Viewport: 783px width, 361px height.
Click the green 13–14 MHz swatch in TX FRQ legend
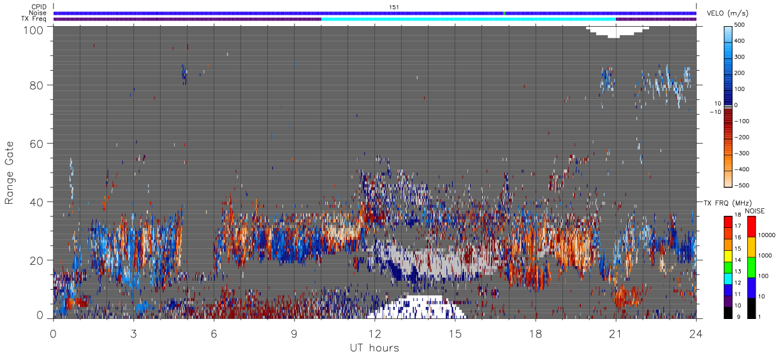[x=728, y=267]
